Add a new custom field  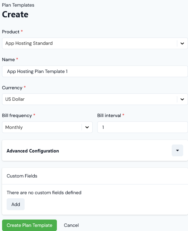tap(16, 204)
